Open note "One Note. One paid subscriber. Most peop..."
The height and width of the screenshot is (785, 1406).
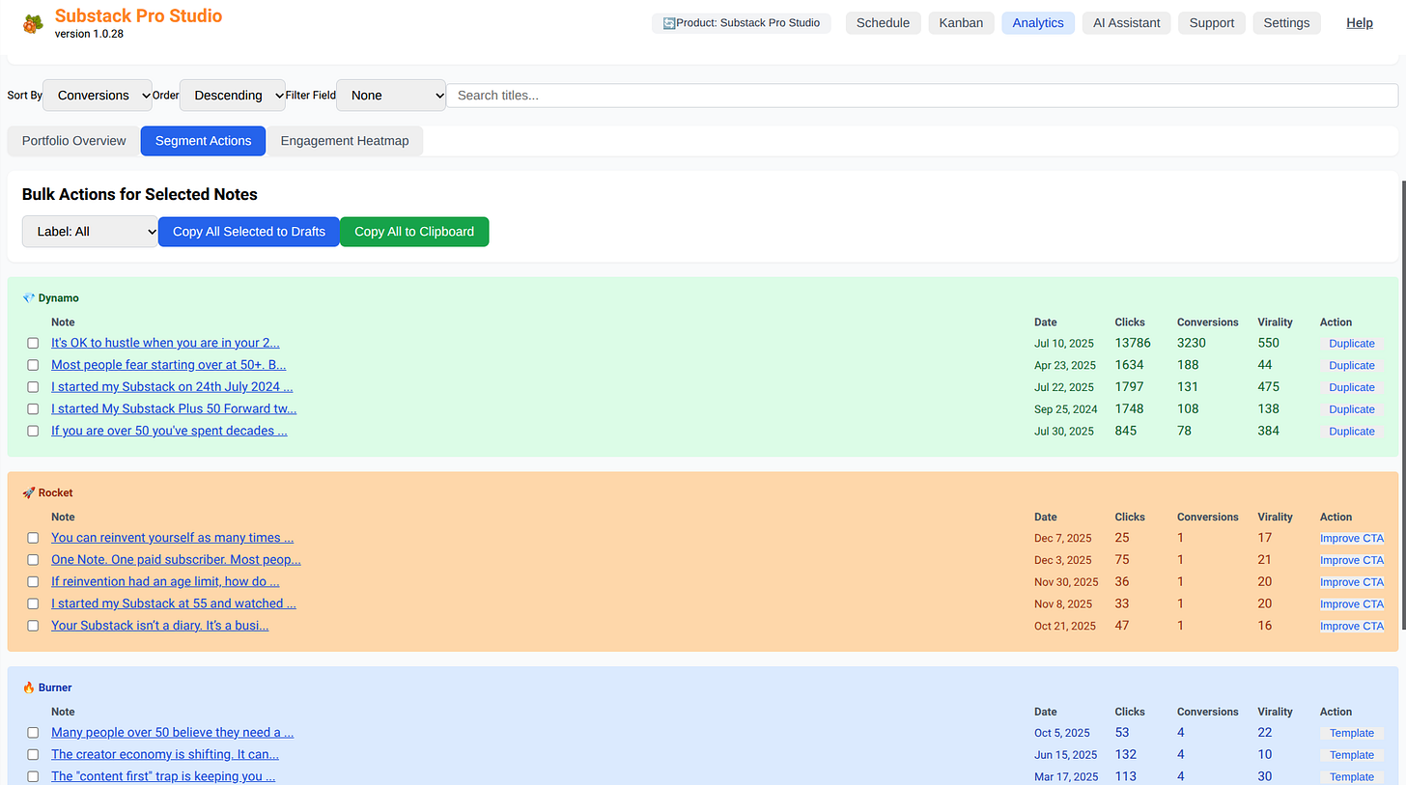point(176,560)
